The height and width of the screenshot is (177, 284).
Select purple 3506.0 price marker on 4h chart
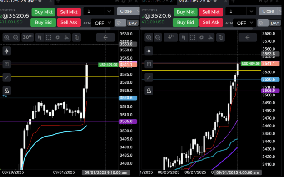click(x=270, y=91)
